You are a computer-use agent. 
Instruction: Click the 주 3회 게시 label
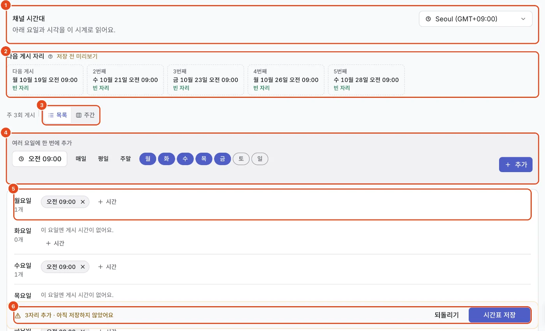click(21, 115)
